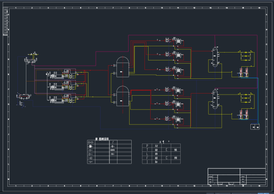274x194 pixels.
Task: Select the letter C cell in the instrument legend
Action: (x=167, y=158)
